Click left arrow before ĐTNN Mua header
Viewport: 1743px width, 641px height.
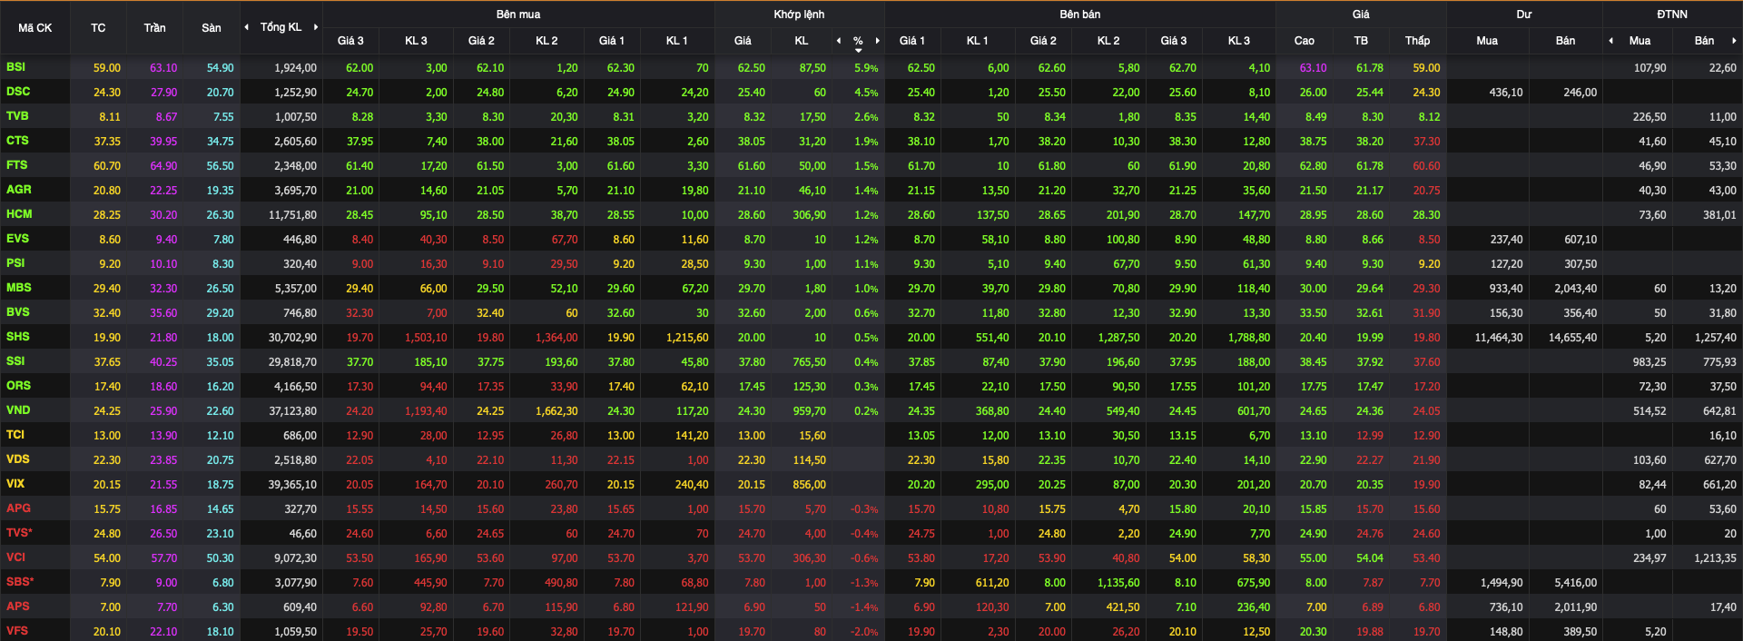(1610, 41)
